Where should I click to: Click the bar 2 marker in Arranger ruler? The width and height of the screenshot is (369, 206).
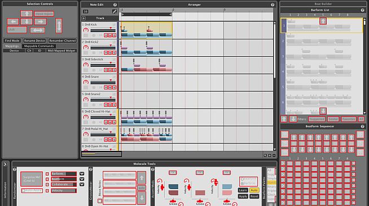click(x=173, y=10)
